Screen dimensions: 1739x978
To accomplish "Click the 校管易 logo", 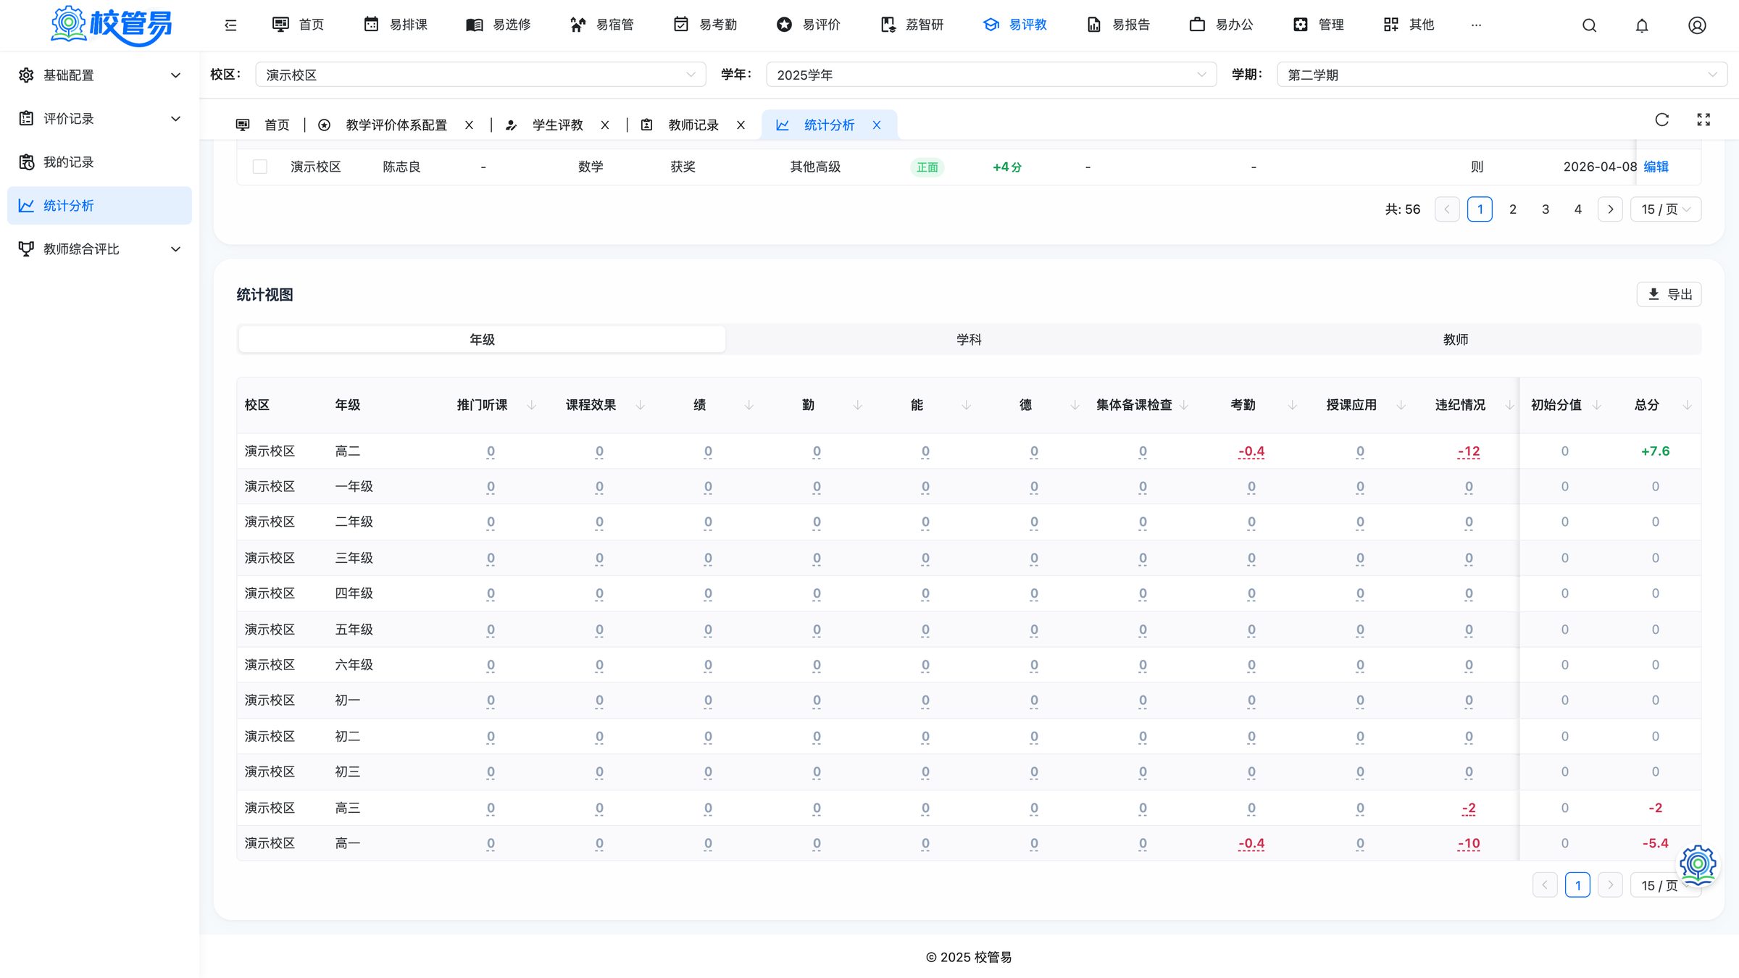I will (x=112, y=25).
